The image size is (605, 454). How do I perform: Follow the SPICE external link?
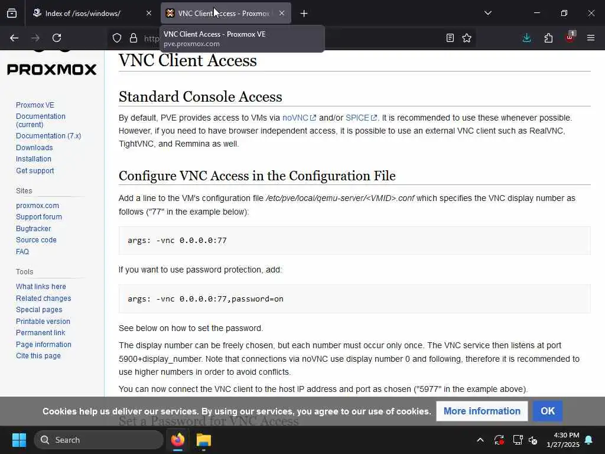click(x=361, y=118)
